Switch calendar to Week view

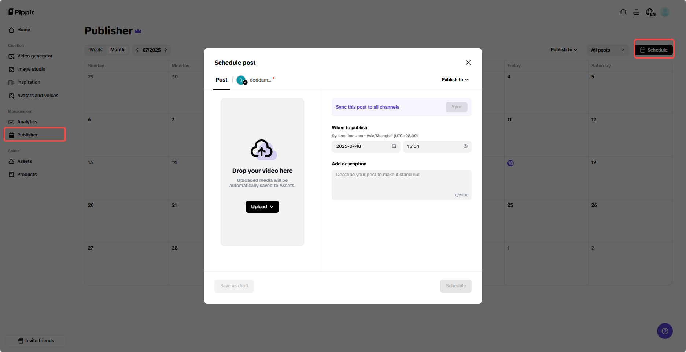click(95, 50)
